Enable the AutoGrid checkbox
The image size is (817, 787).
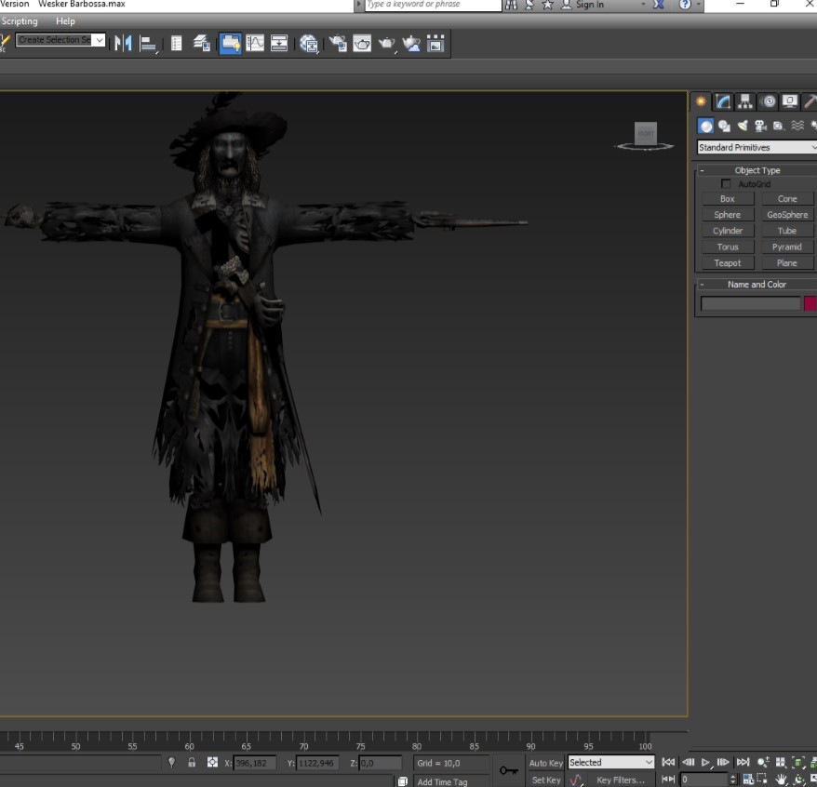point(726,184)
